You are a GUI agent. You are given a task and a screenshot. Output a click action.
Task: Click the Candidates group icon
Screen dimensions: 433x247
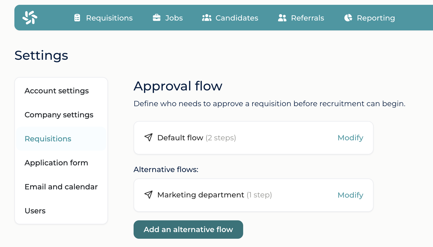(x=207, y=18)
